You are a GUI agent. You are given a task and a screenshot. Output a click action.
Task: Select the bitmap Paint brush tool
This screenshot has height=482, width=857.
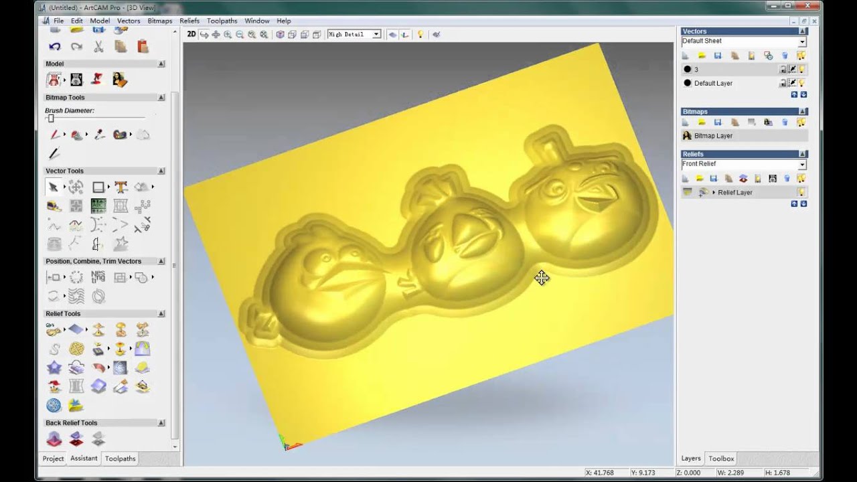[x=55, y=135]
